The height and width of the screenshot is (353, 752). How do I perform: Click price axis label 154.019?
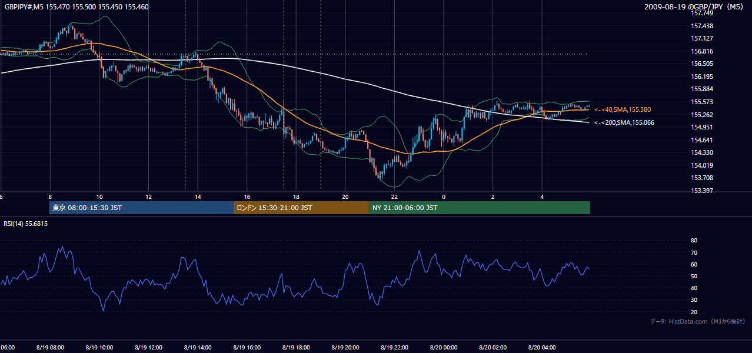click(703, 165)
